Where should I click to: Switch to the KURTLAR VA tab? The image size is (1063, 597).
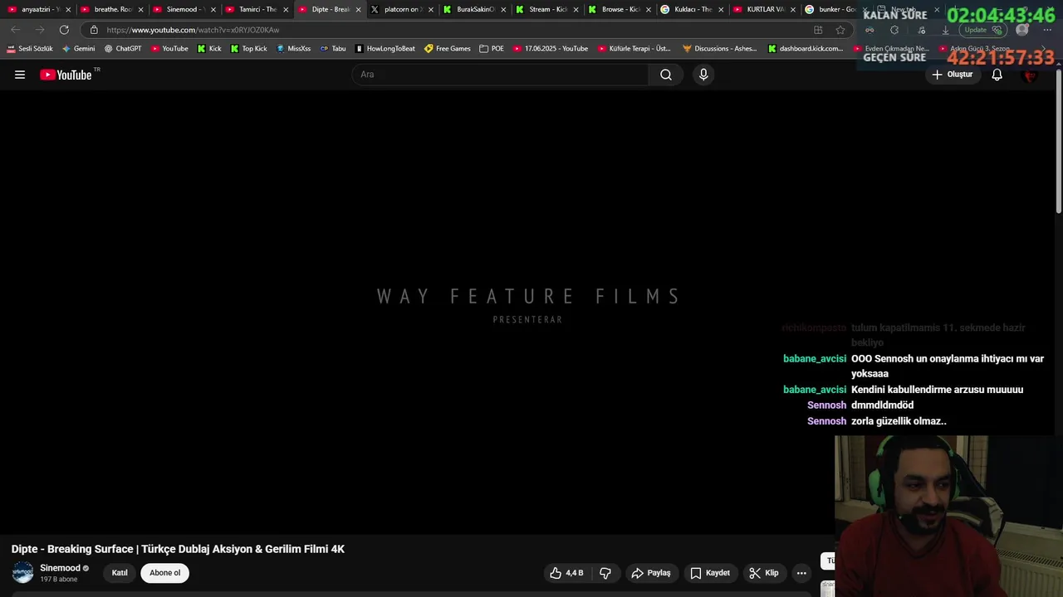point(762,9)
